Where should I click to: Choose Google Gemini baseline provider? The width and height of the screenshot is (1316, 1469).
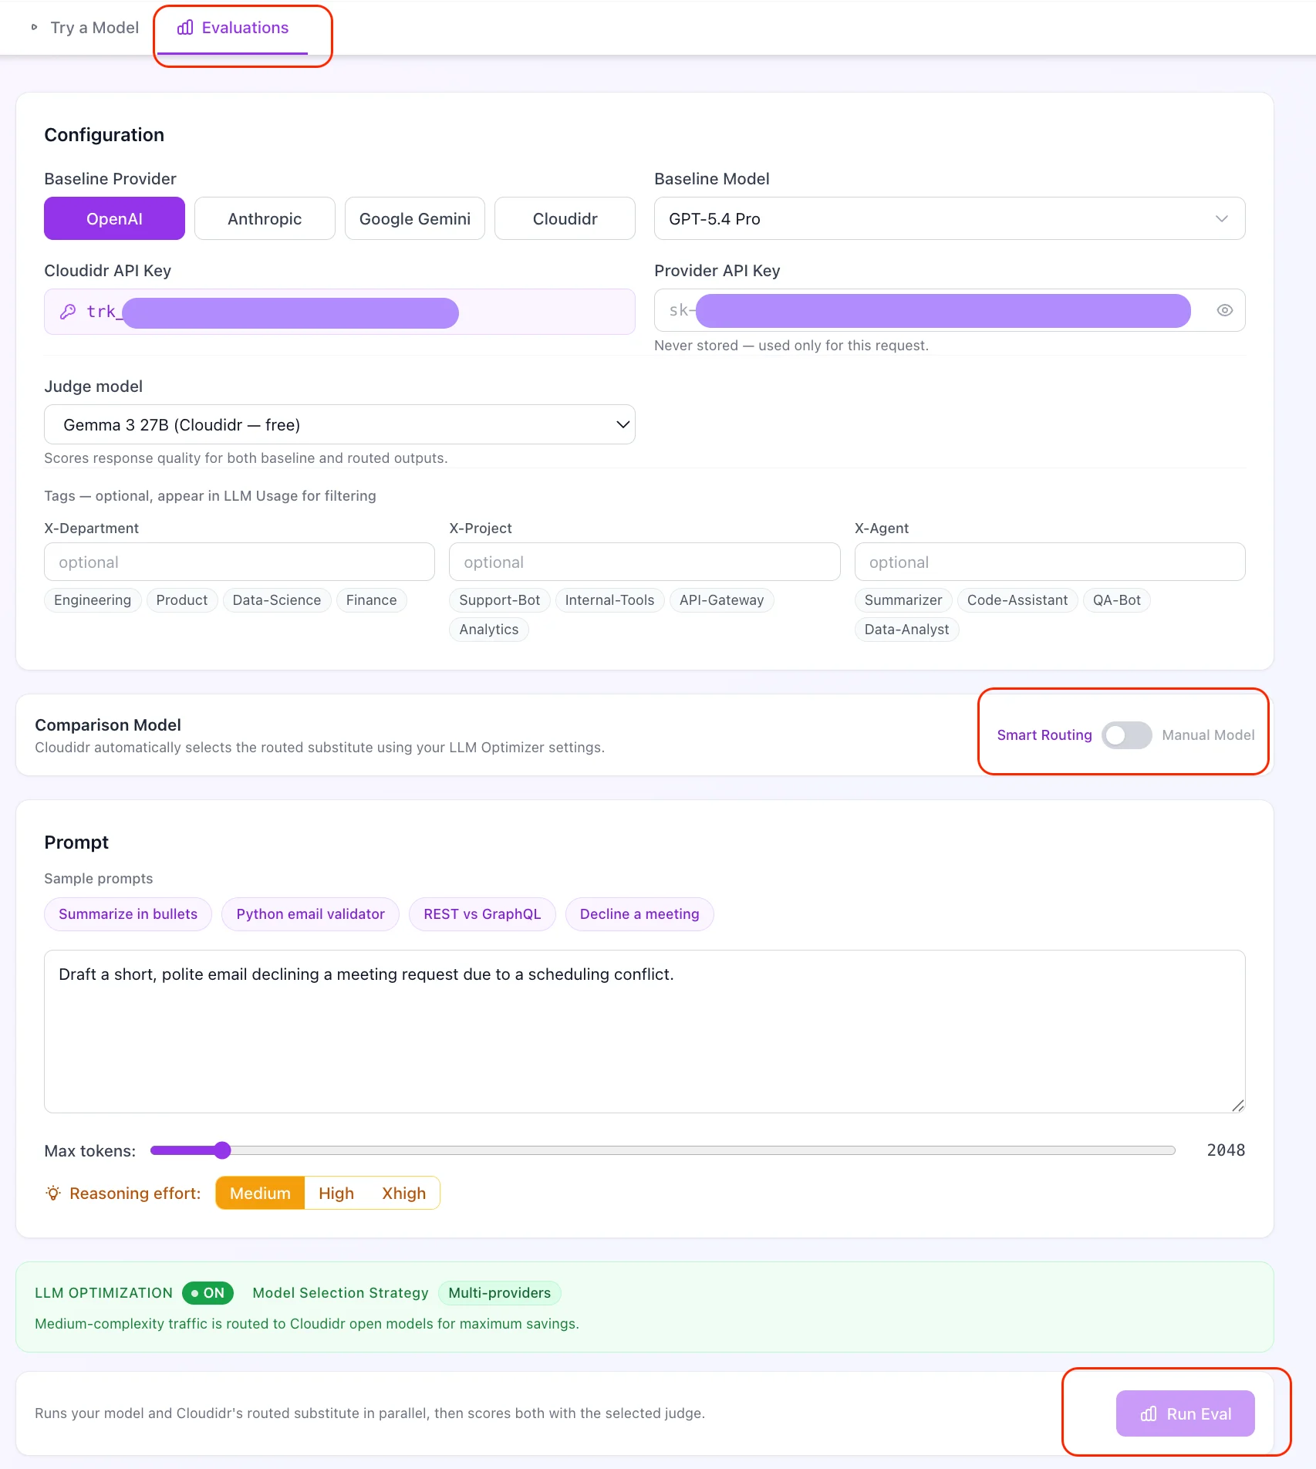click(x=415, y=218)
